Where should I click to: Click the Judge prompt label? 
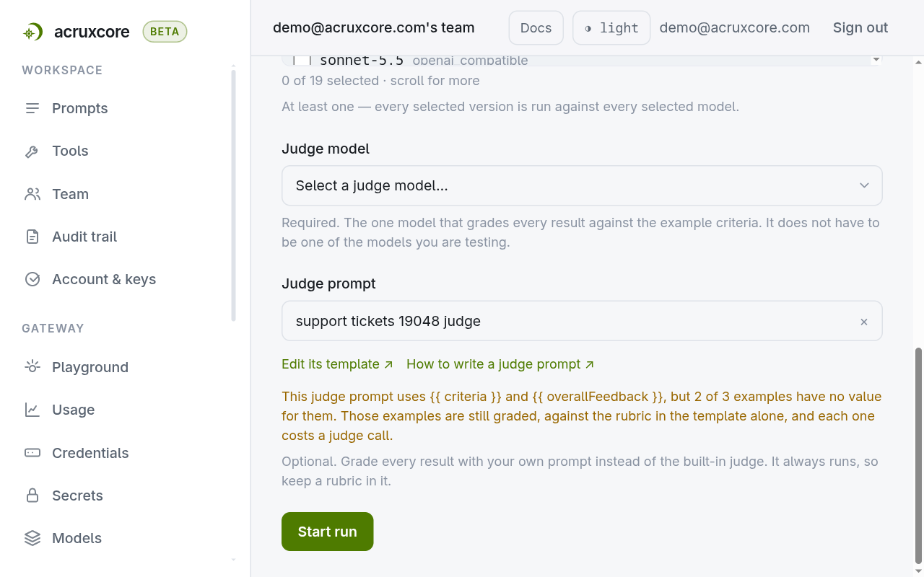click(x=328, y=283)
